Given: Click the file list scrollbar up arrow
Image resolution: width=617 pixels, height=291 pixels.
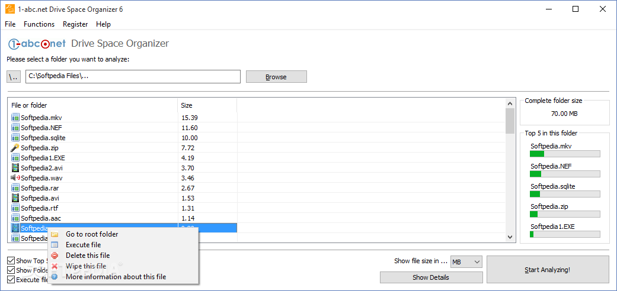Looking at the screenshot, I should click(x=510, y=104).
